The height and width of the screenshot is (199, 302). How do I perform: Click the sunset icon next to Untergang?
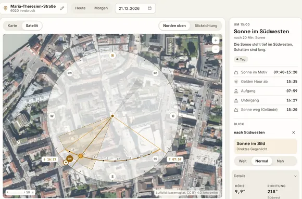pyautogui.click(x=236, y=100)
